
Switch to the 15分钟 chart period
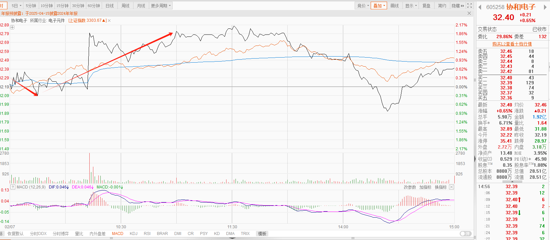coord(62,6)
